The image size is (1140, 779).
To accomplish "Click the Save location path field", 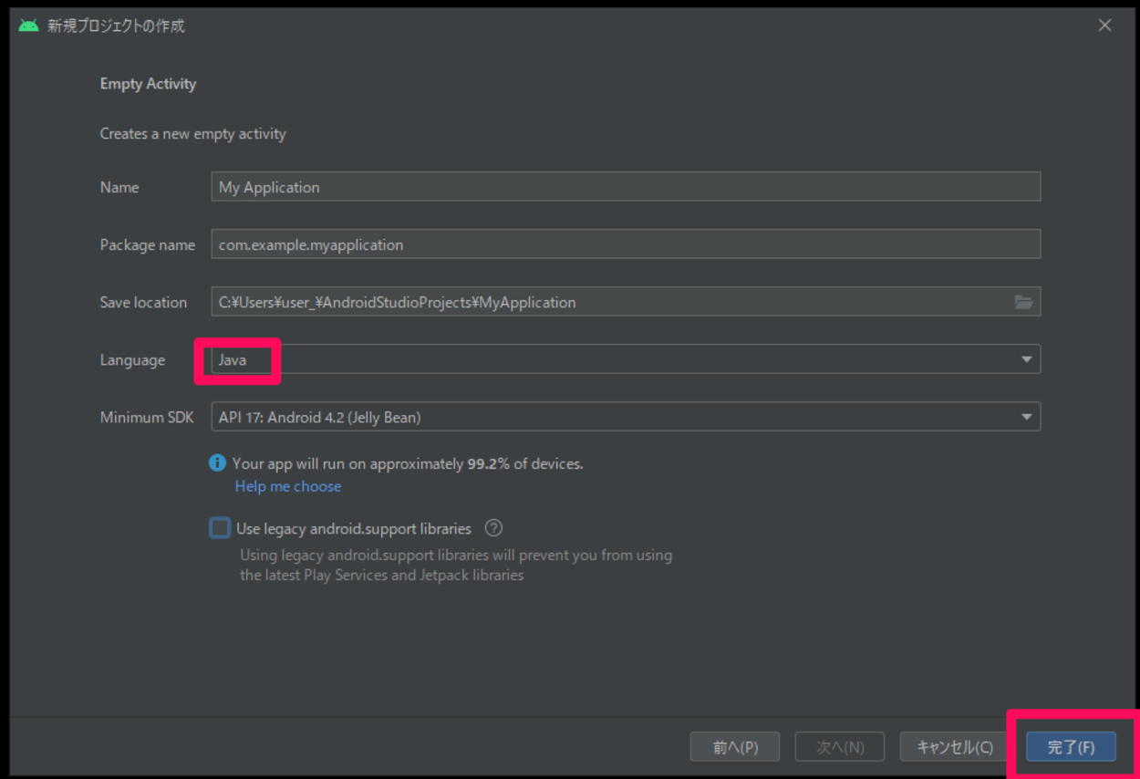I will pos(626,302).
